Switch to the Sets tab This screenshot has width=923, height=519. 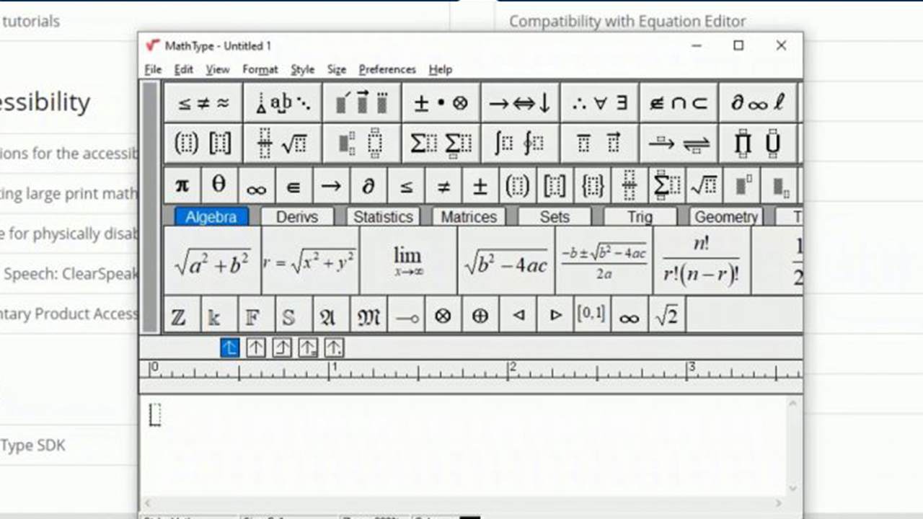[x=555, y=217]
